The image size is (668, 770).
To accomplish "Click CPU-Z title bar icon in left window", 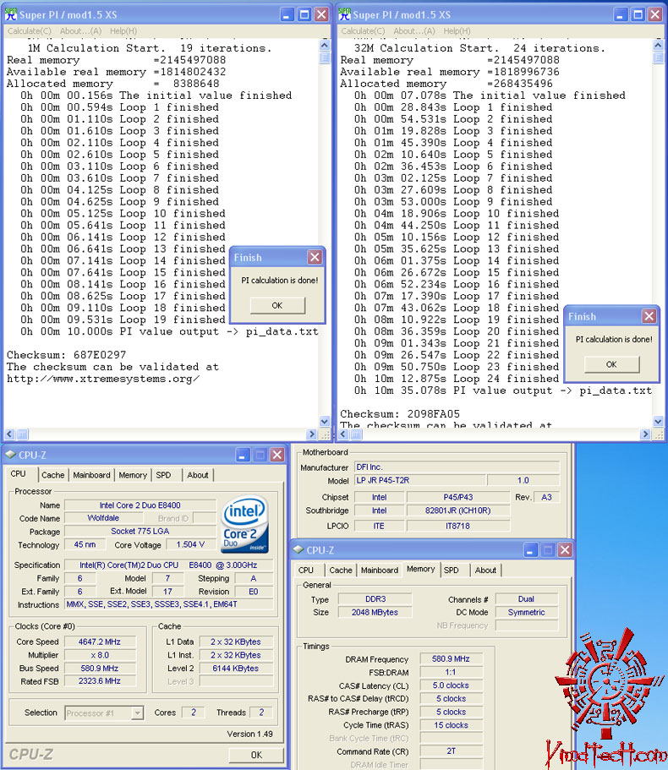I will click(10, 455).
